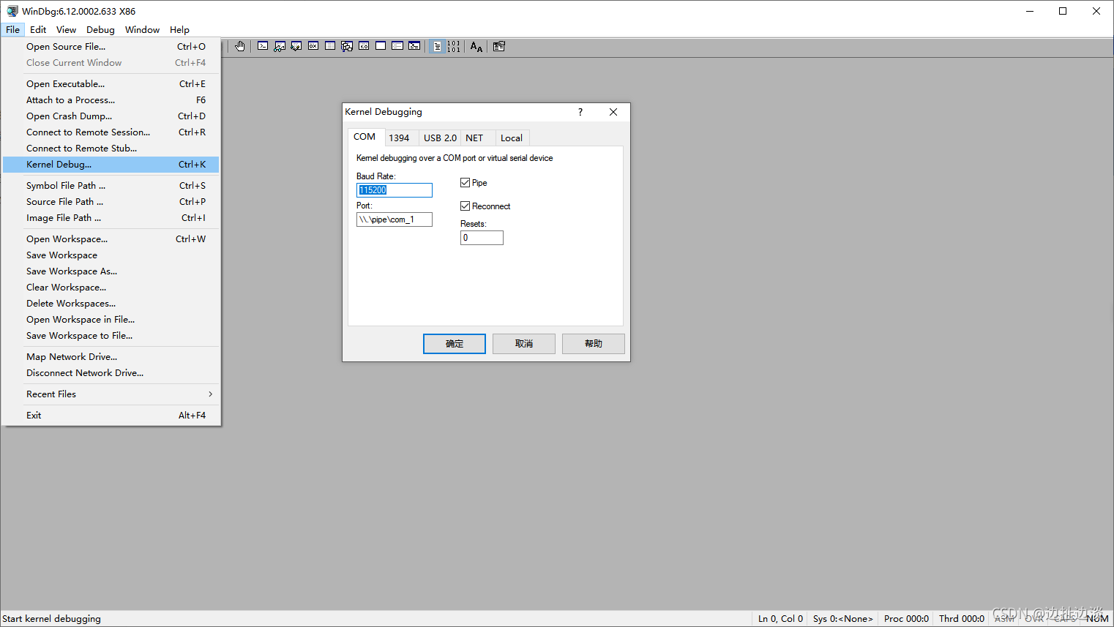This screenshot has height=627, width=1114.
Task: Open the Edit menu
Action: coord(38,30)
